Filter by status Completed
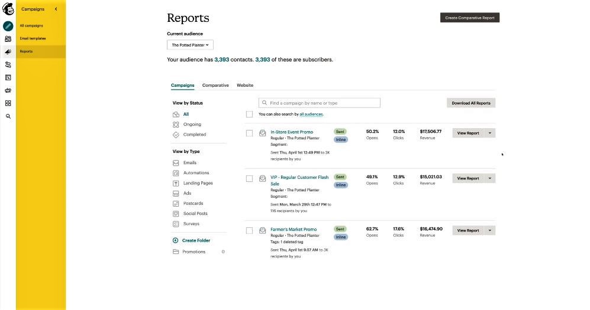The width and height of the screenshot is (590, 310). click(x=195, y=135)
